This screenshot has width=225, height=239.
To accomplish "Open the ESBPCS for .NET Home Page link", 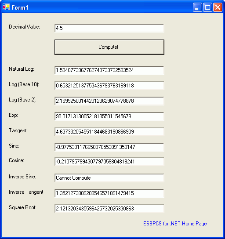I will pyautogui.click(x=175, y=224).
